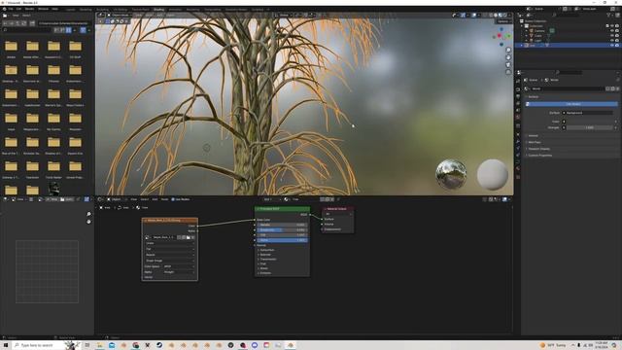Open the File menu in the top bar
This screenshot has width=622, height=350.
click(x=11, y=9)
